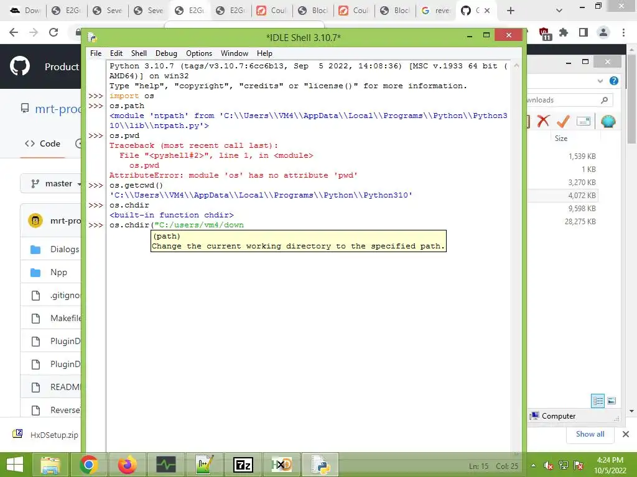Open the Dialogs folder on GitHub
This screenshot has width=637, height=477.
(65, 249)
